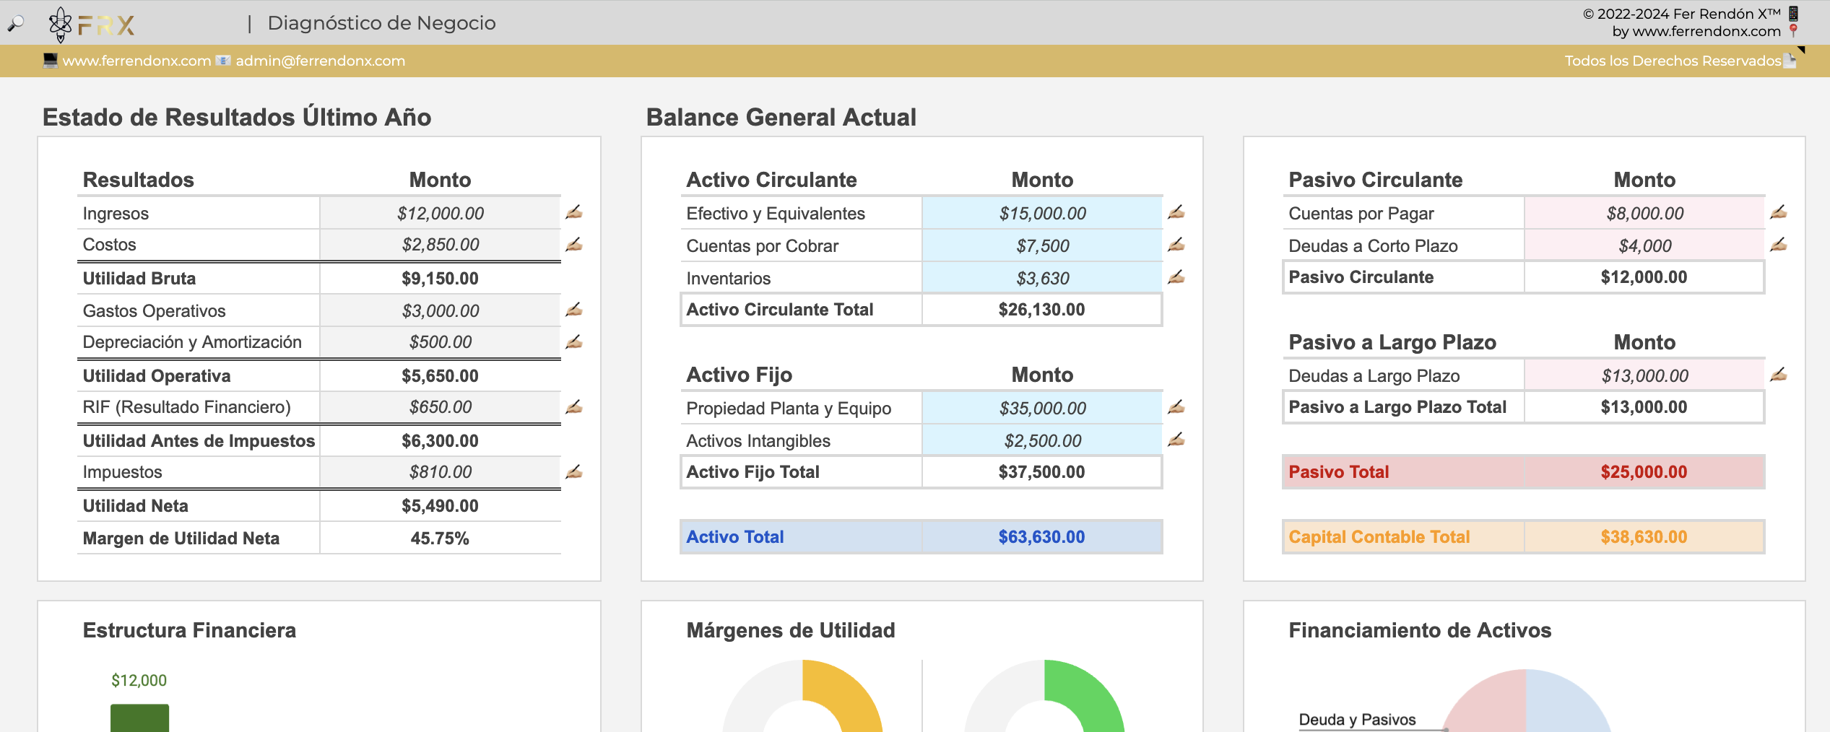Click the FRX atom logo
Image resolution: width=1830 pixels, height=732 pixels.
pyautogui.click(x=61, y=25)
